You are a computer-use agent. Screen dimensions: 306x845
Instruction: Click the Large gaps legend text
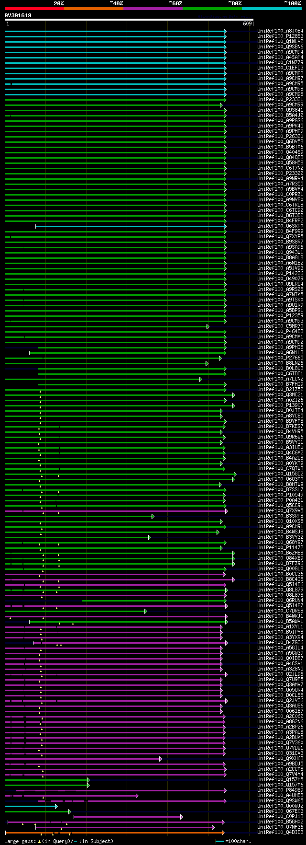(59, 841)
